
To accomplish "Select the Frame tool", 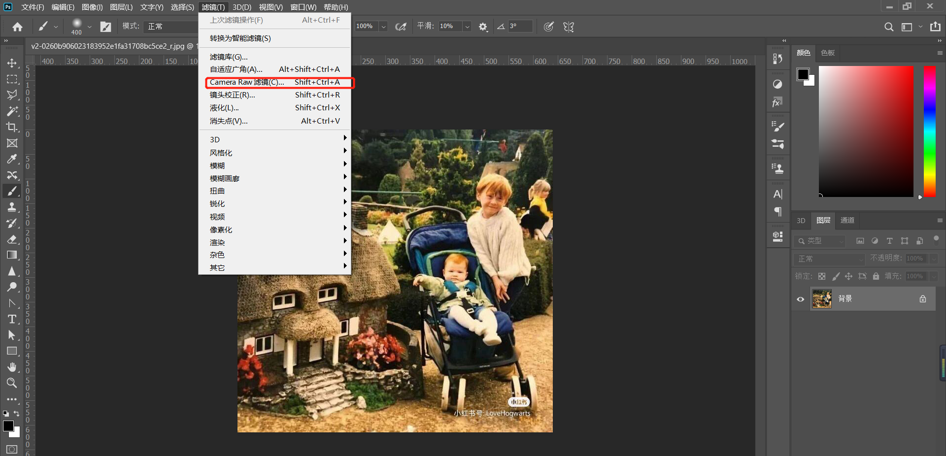I will tap(12, 143).
